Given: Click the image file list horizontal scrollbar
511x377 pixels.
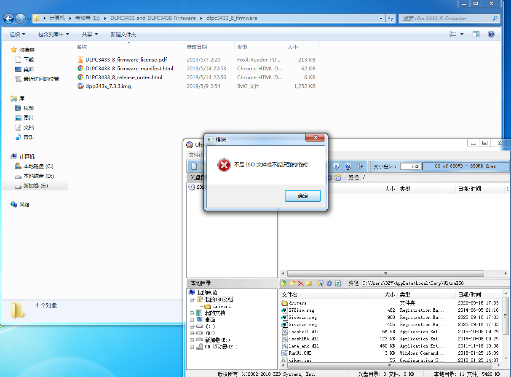Looking at the screenshot, I should click(x=385, y=273).
